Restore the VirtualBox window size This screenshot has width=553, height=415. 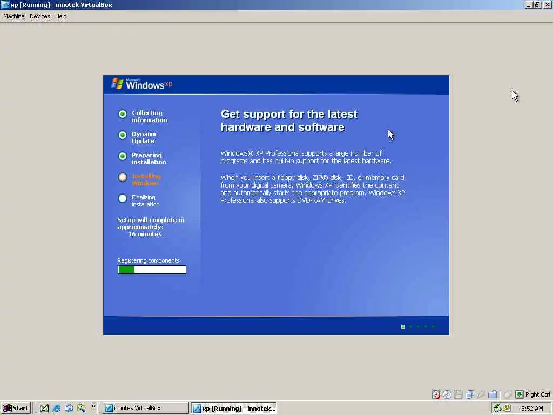537,4
